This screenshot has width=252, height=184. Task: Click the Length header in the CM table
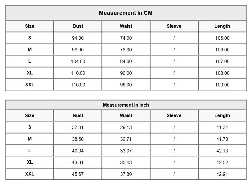coord(222,26)
